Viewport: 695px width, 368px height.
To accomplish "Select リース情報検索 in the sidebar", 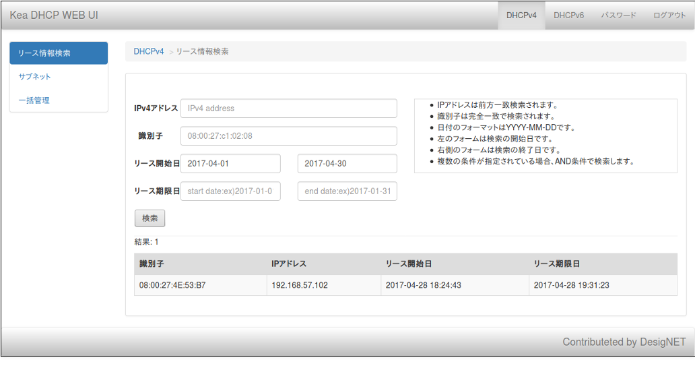I will pos(59,53).
